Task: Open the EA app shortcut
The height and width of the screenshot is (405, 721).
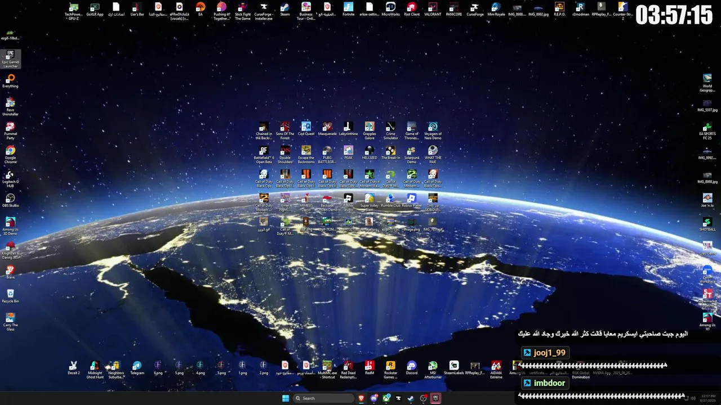Action: click(x=201, y=10)
